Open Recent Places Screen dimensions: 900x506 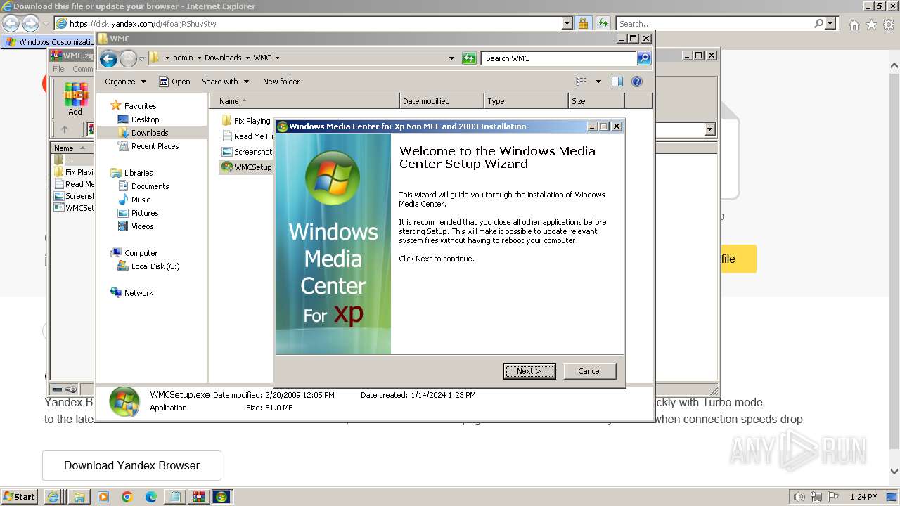155,146
